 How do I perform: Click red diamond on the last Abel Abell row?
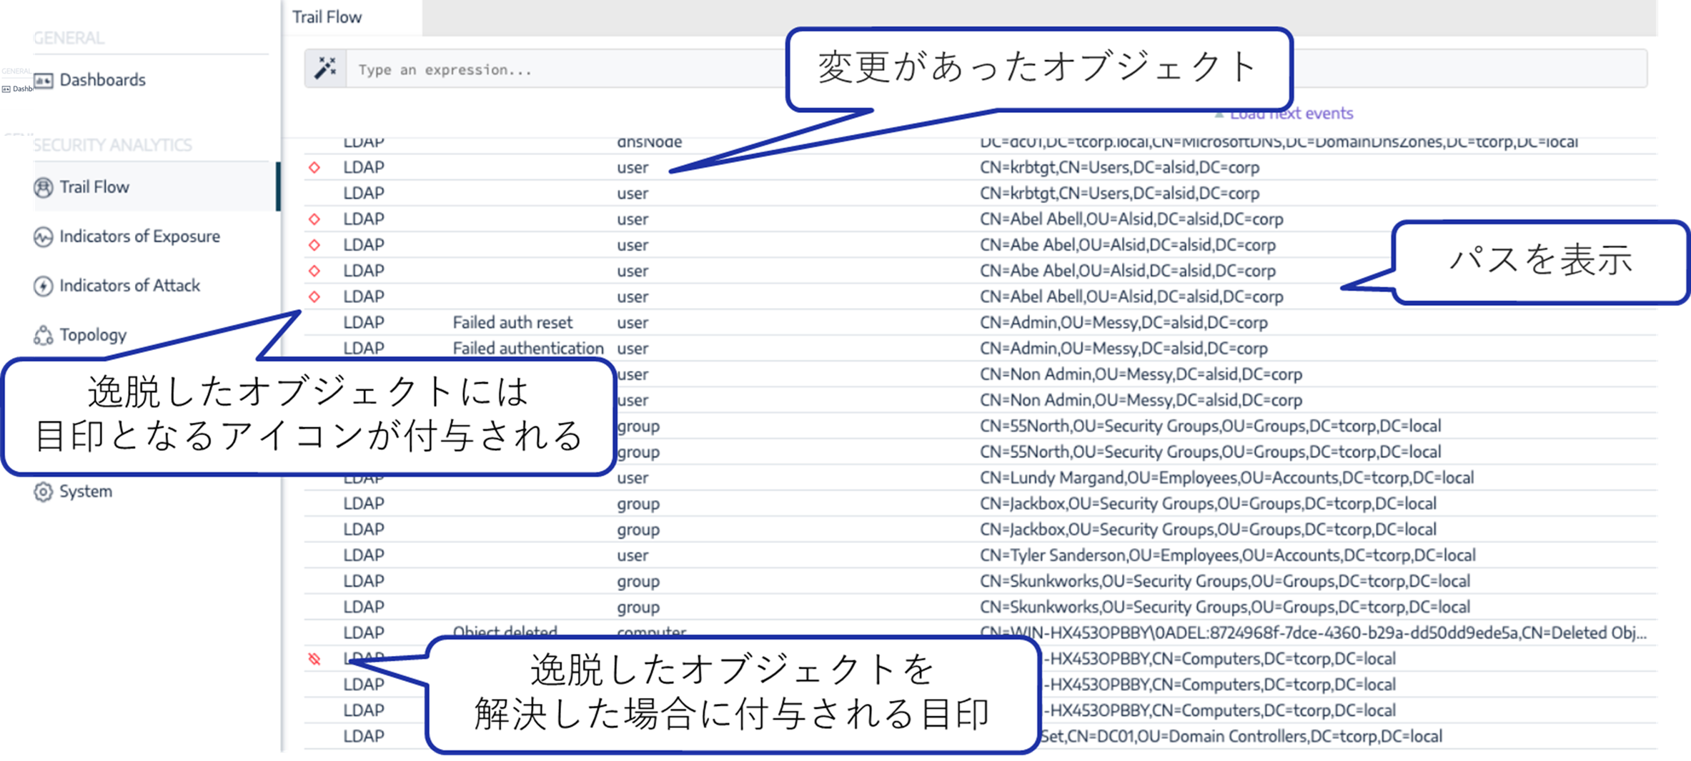point(314,297)
